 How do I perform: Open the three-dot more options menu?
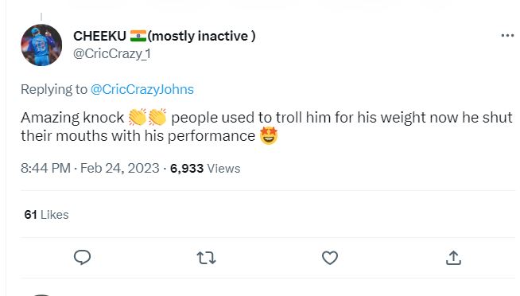507,36
